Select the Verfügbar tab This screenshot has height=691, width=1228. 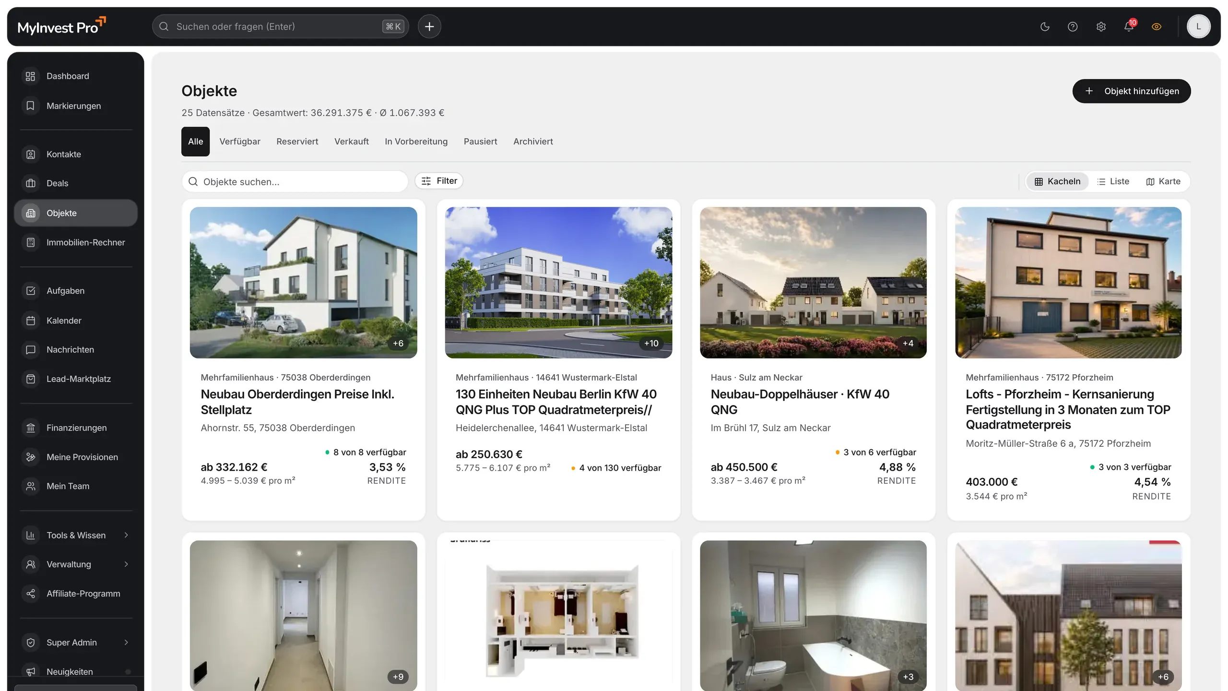[x=240, y=142]
